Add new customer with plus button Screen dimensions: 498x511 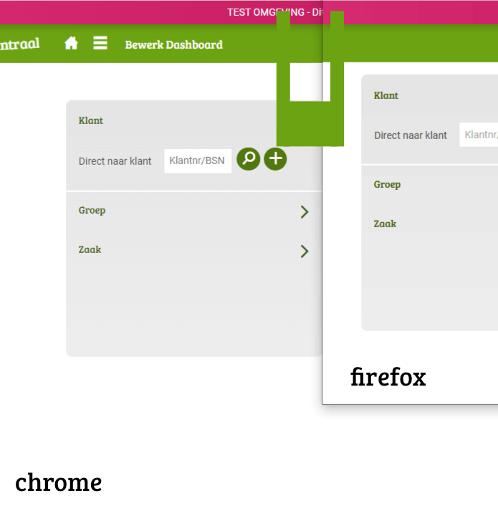coord(275,159)
